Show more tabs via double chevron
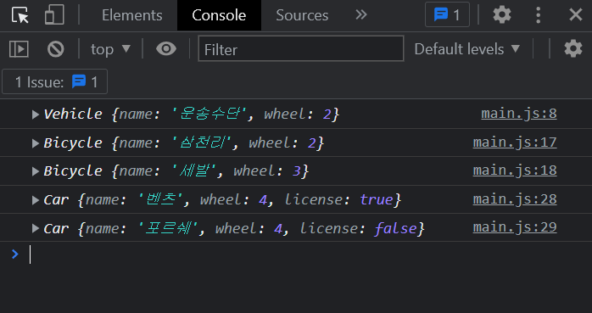The image size is (592, 313). [x=361, y=15]
